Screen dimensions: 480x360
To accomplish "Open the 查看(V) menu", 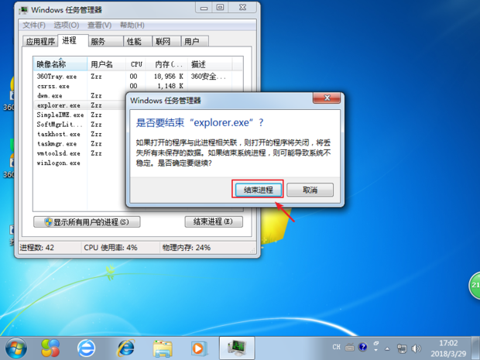I will (100, 25).
